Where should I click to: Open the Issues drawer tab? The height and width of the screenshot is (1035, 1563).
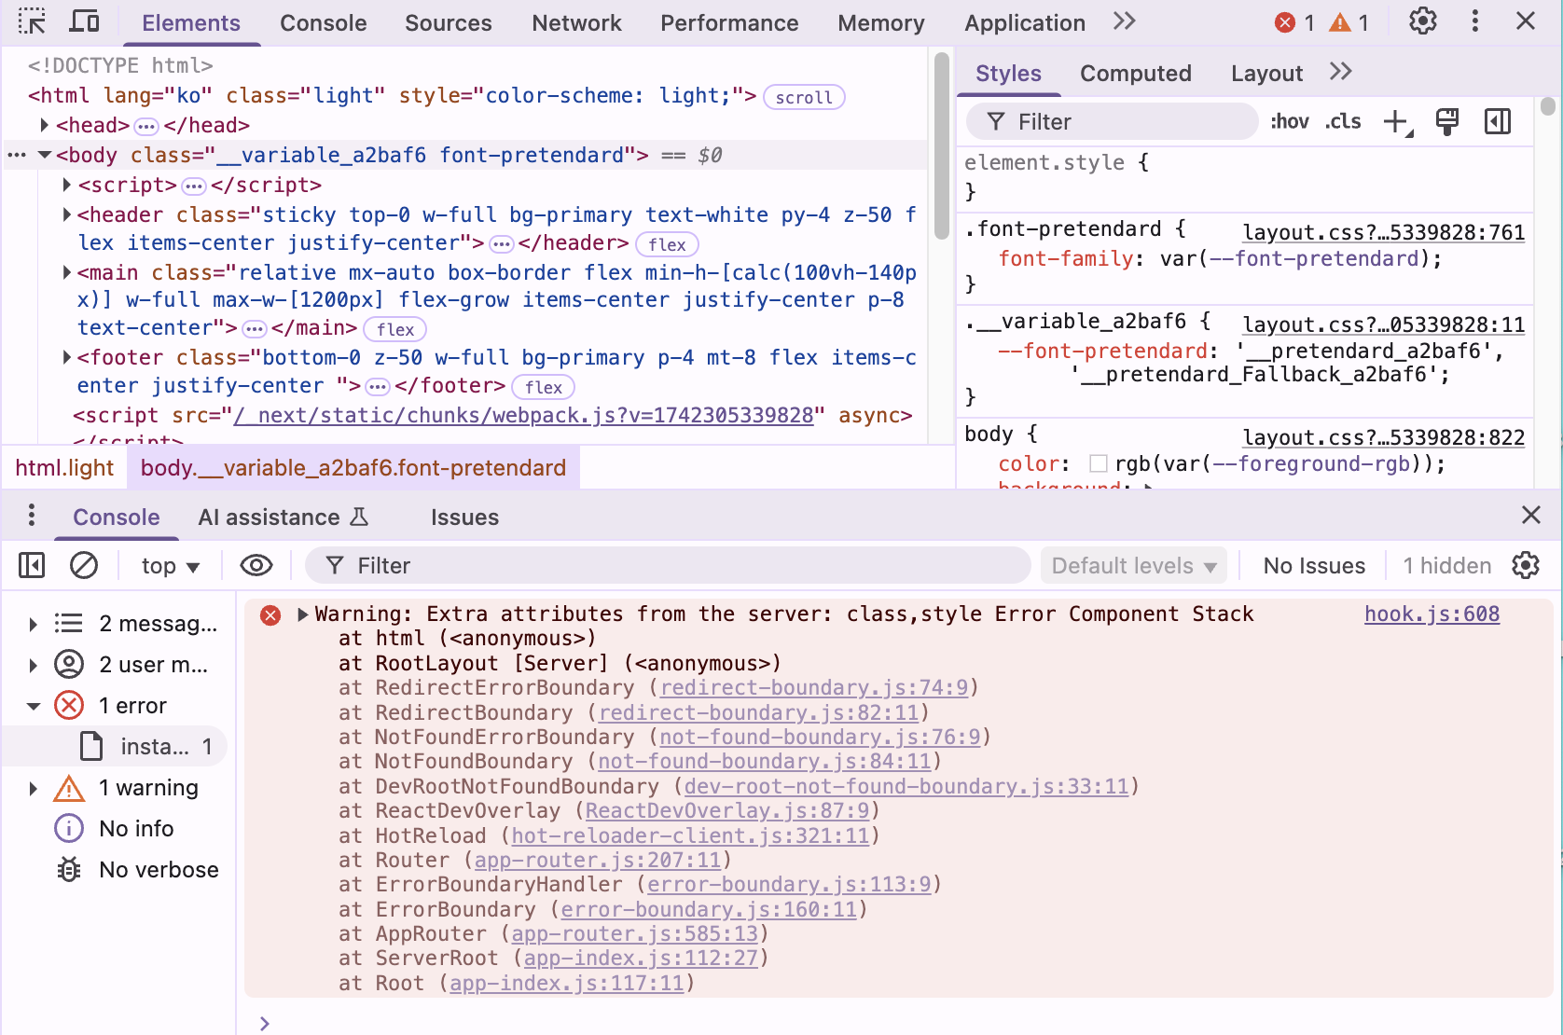(464, 517)
